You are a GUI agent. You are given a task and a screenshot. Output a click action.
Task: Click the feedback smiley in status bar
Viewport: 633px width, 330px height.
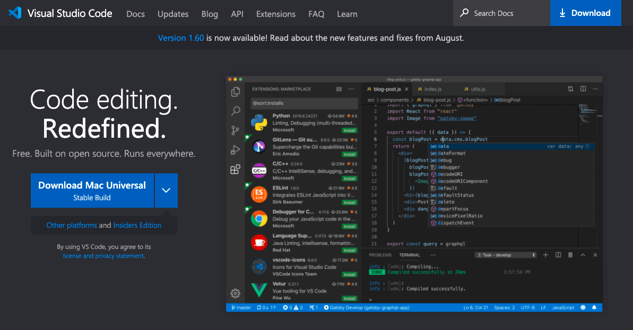pos(583,307)
